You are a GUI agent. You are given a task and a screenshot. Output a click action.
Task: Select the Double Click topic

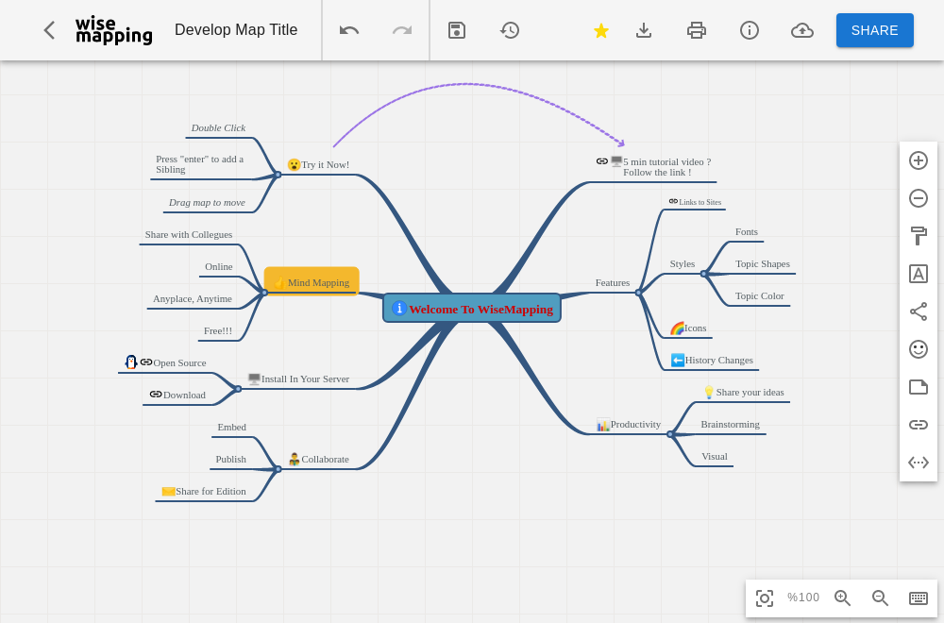pyautogui.click(x=219, y=128)
